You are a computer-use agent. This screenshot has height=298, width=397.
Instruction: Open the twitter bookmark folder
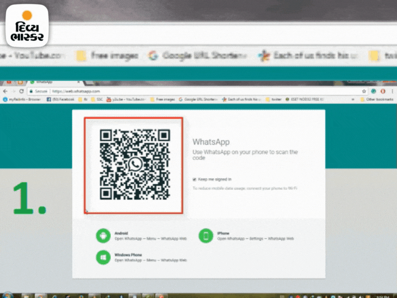pos(274,100)
